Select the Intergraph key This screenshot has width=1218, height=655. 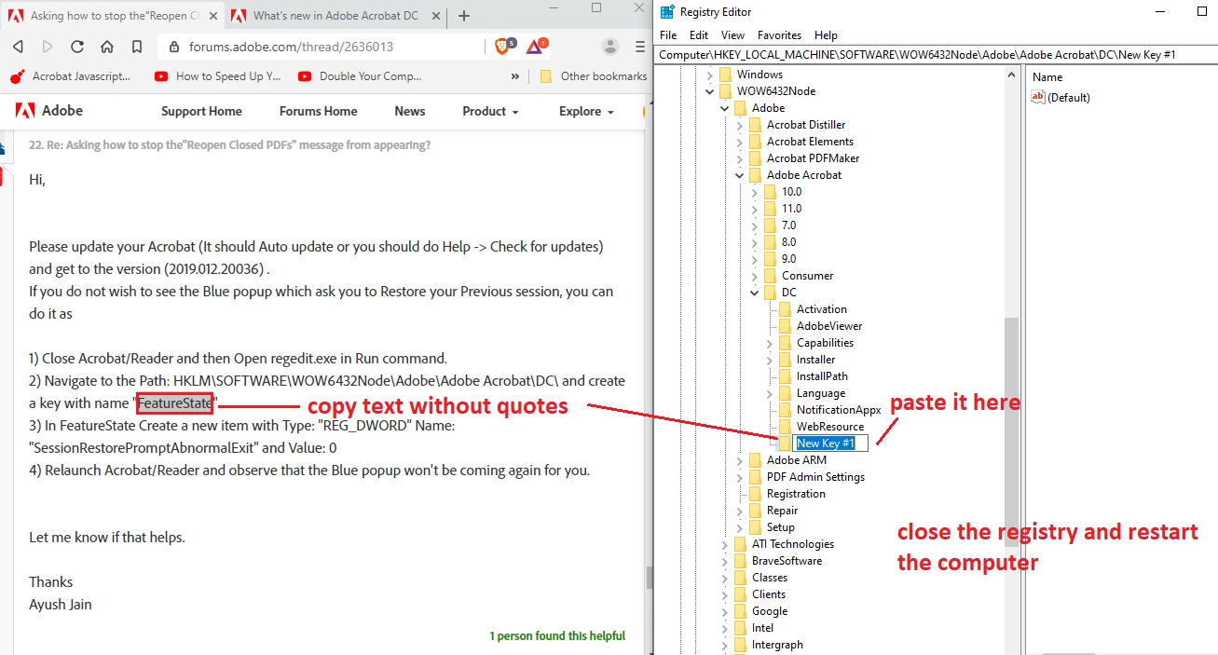point(777,645)
